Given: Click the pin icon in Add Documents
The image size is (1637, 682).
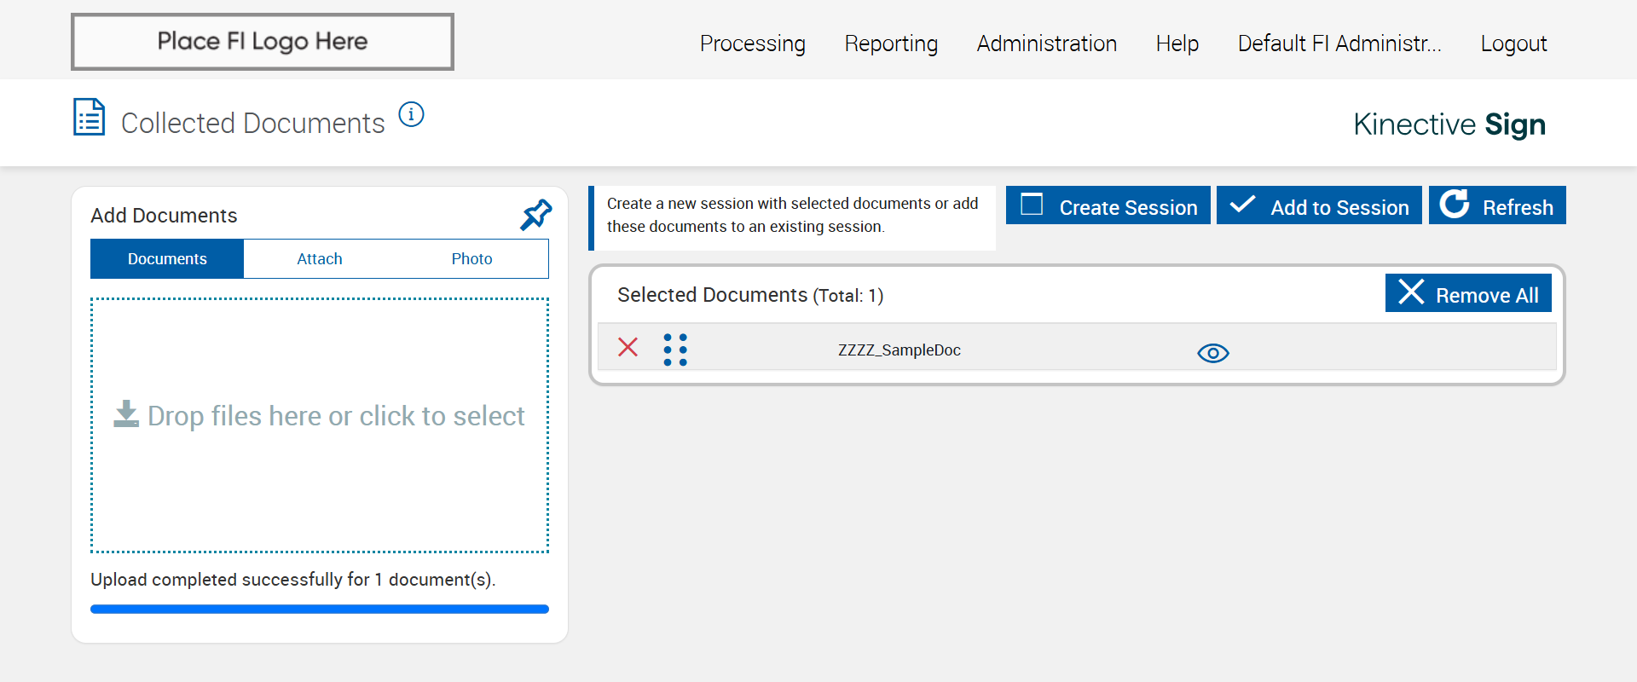Looking at the screenshot, I should 535,215.
